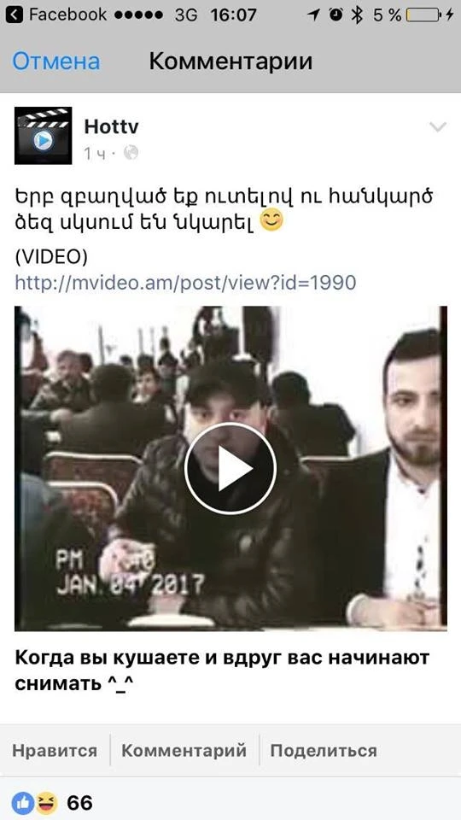Screen dimensions: 461x820
Task: Open the mvideo.am post link
Action: point(185,283)
